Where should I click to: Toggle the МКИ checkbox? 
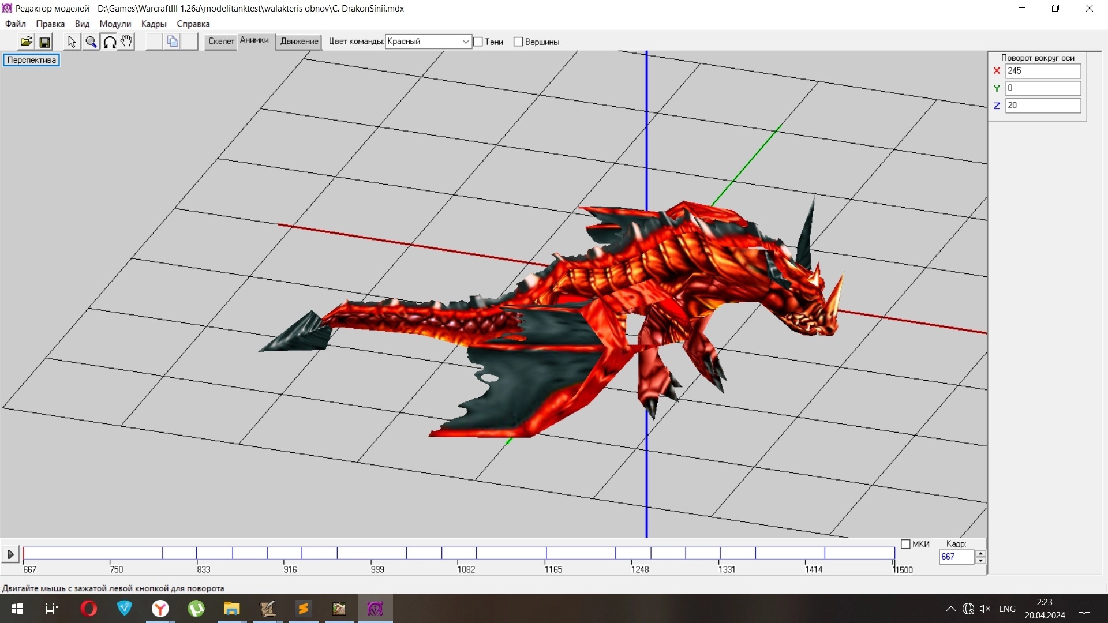tap(905, 544)
